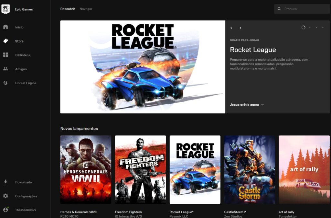Click the Zen Studios developer name

[233, 216]
